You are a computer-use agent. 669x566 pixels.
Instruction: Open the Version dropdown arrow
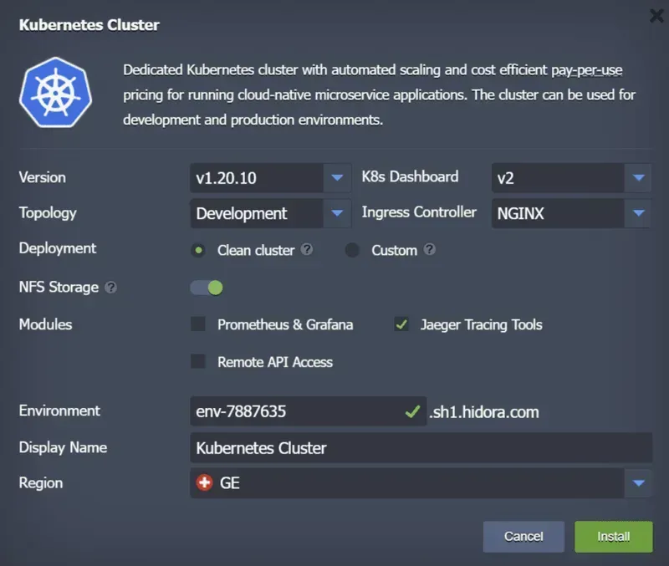336,178
